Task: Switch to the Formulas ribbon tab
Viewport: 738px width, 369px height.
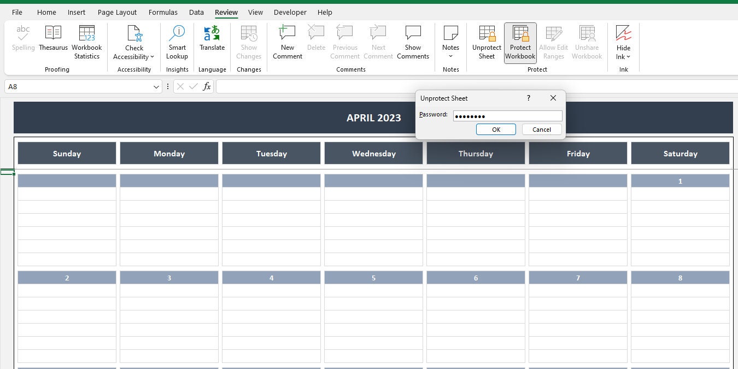Action: click(x=162, y=12)
